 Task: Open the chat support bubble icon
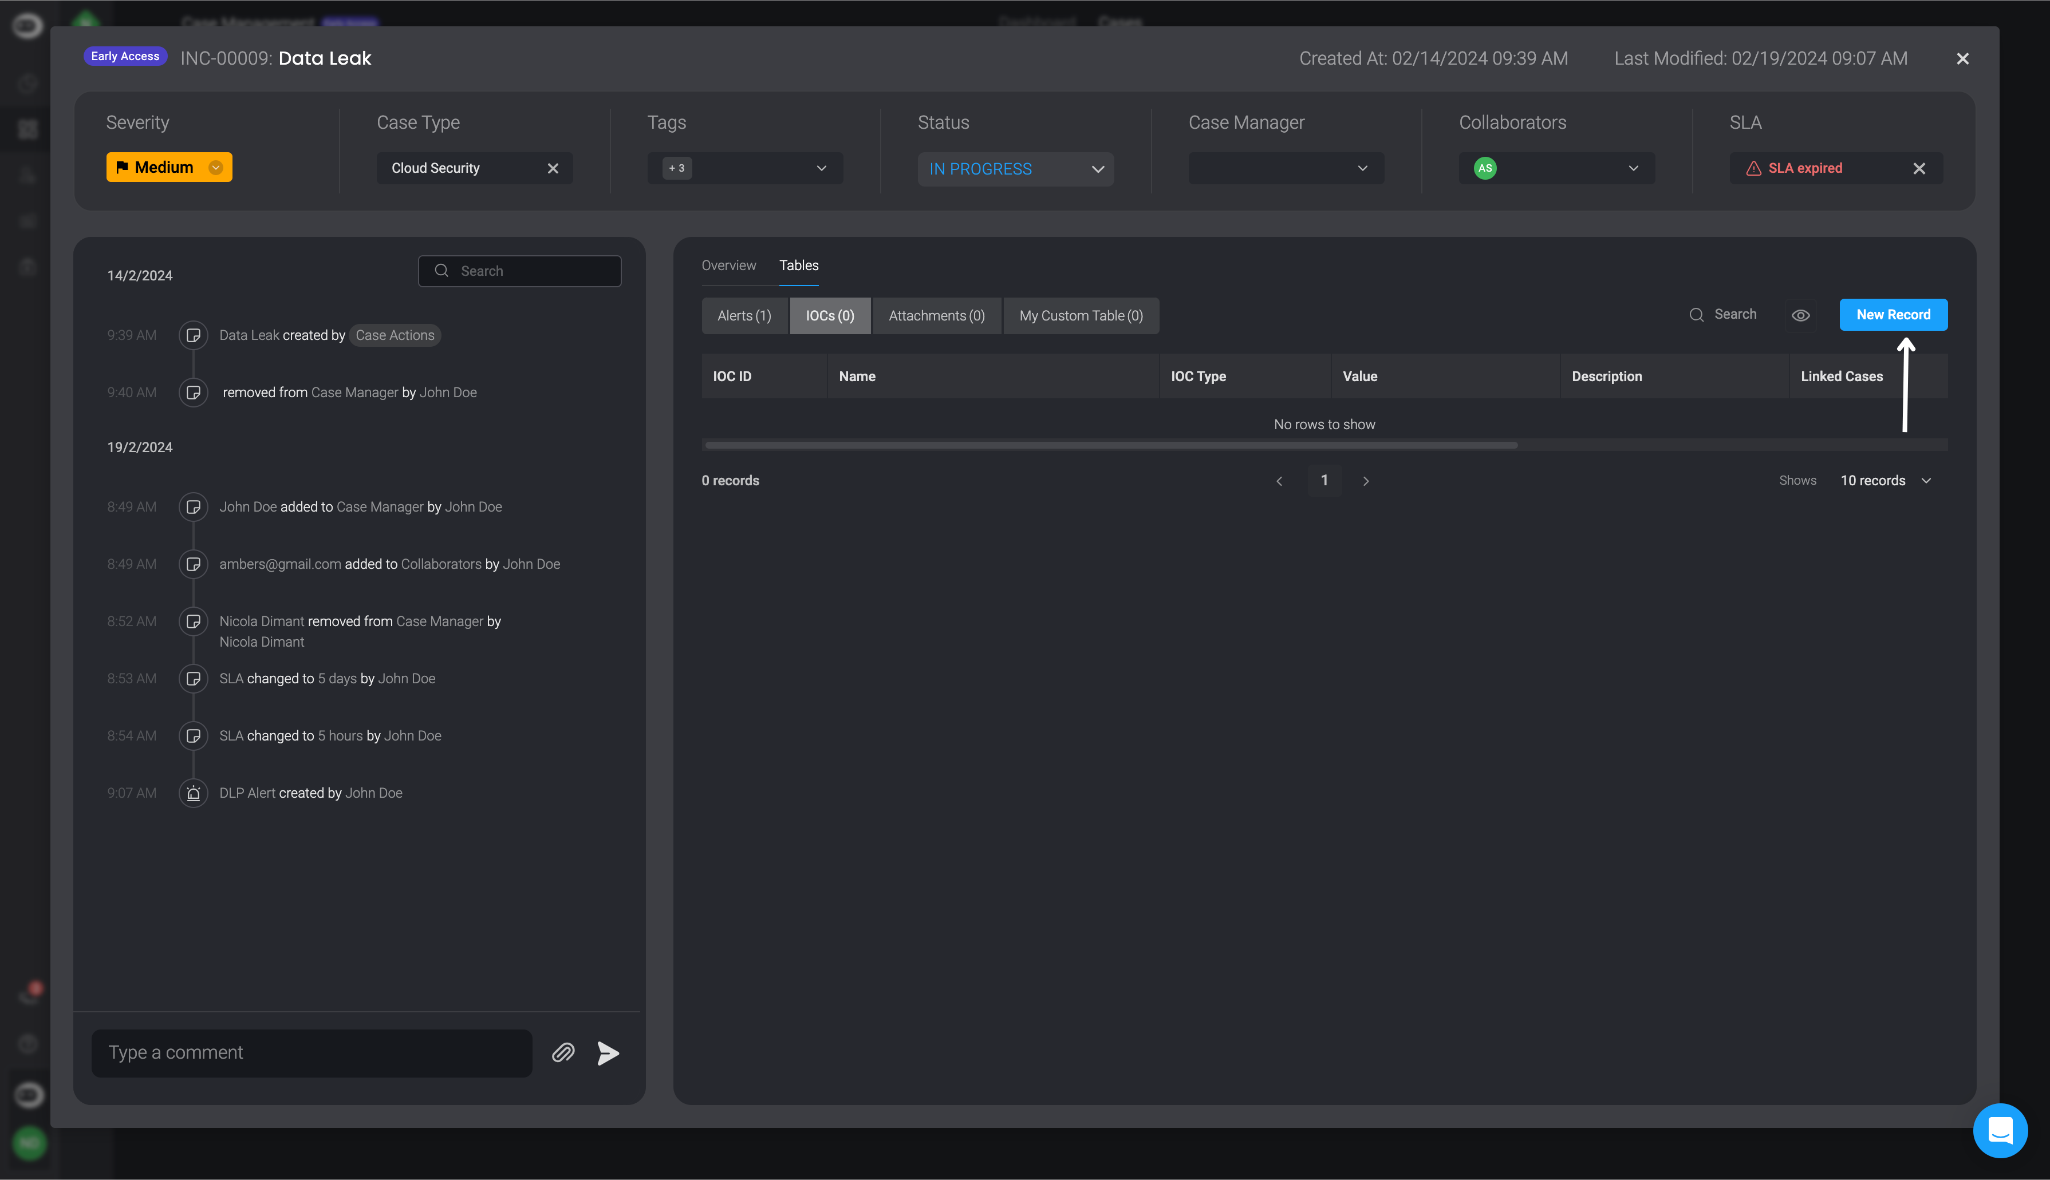pos(2001,1131)
